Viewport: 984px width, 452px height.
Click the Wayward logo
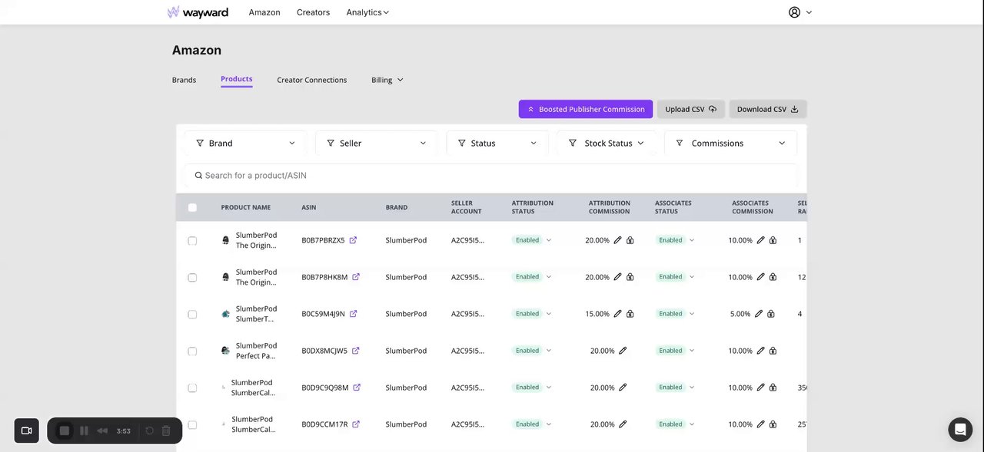tap(198, 12)
